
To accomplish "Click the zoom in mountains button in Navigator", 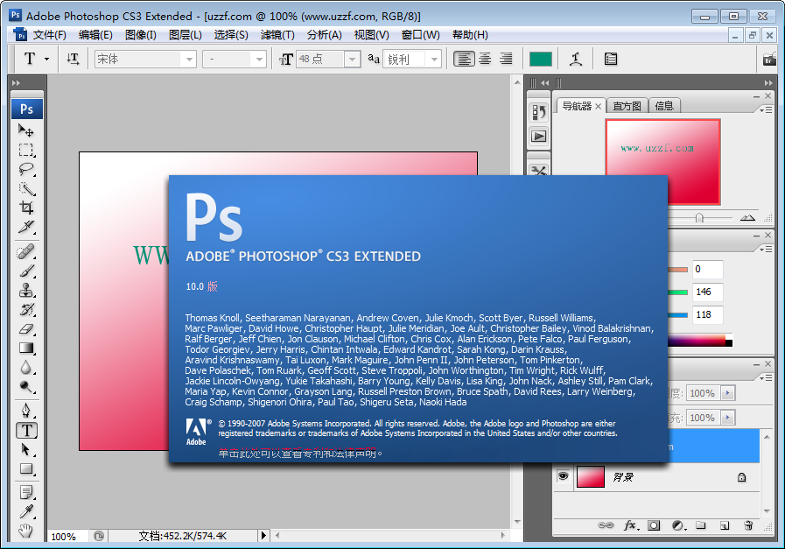I will [747, 217].
